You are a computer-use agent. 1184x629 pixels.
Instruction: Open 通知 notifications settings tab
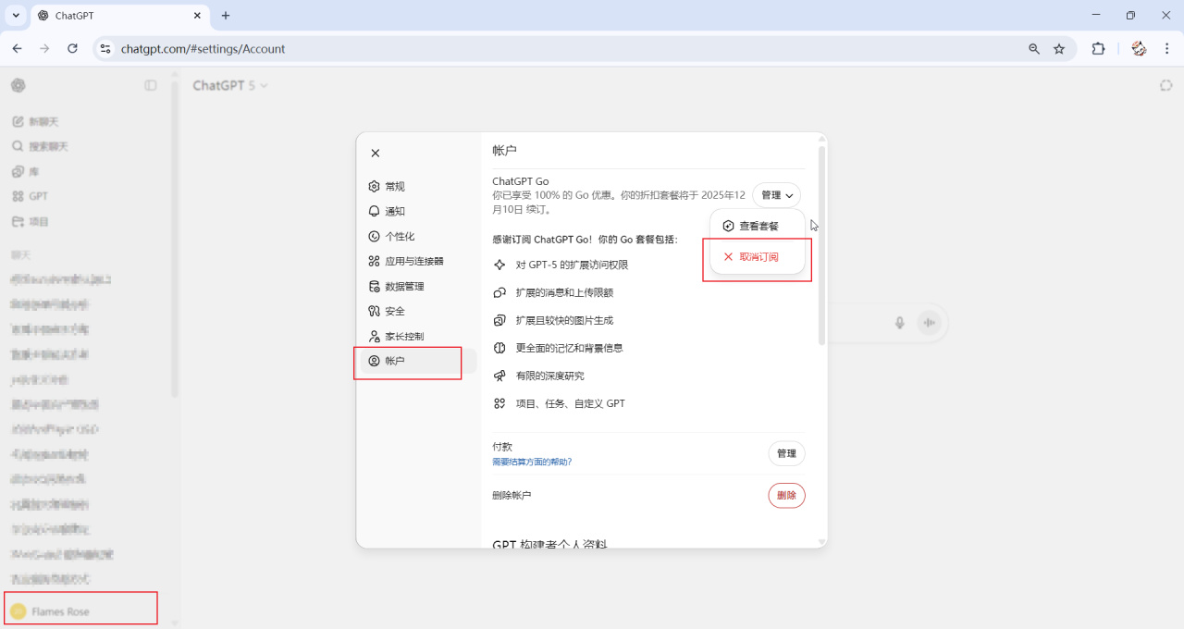(x=418, y=211)
